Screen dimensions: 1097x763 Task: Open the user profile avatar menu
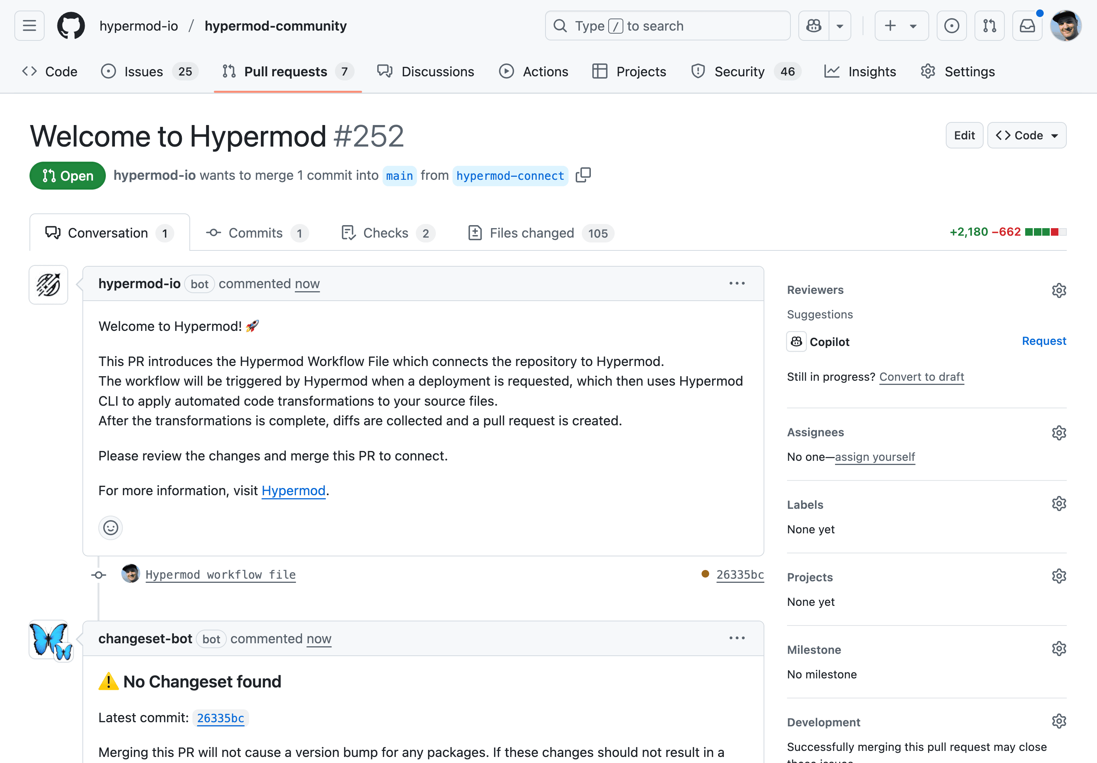(1066, 26)
